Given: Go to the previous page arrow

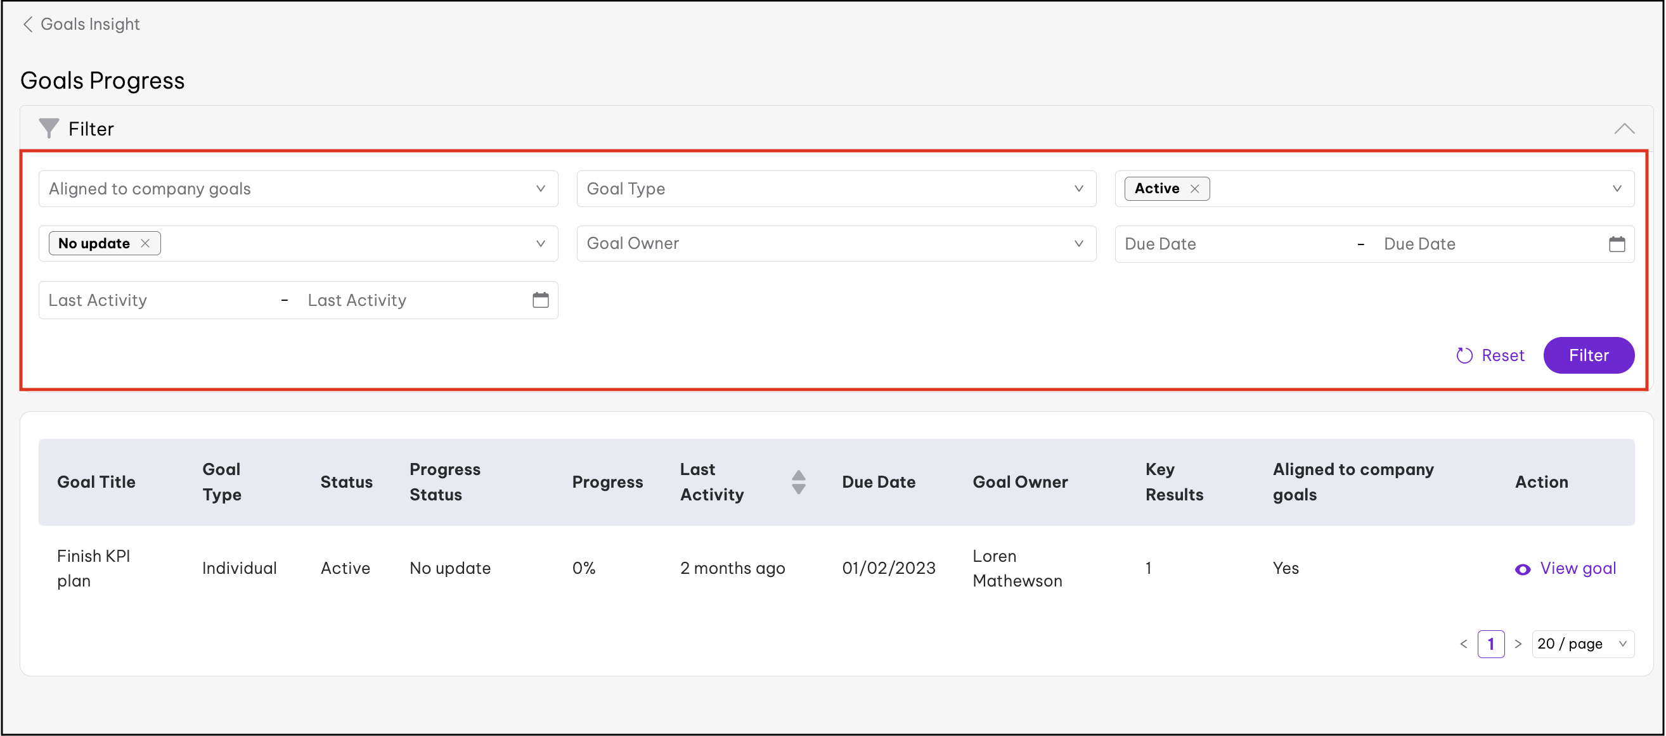Looking at the screenshot, I should [x=1464, y=644].
